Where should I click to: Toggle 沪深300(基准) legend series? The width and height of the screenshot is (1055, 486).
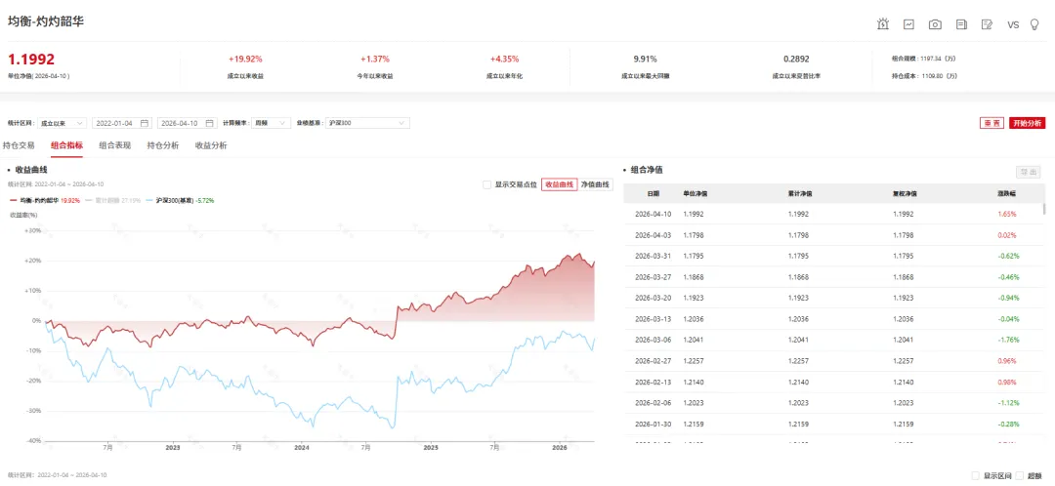[180, 200]
